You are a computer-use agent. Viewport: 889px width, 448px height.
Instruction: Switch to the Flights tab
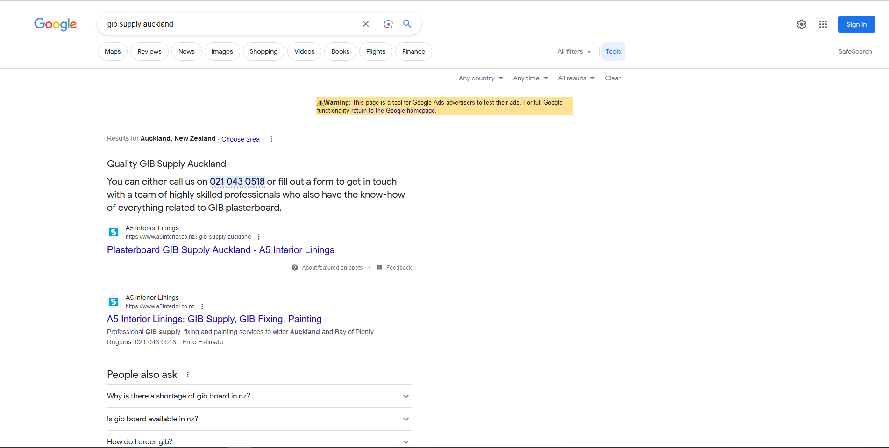click(x=376, y=51)
